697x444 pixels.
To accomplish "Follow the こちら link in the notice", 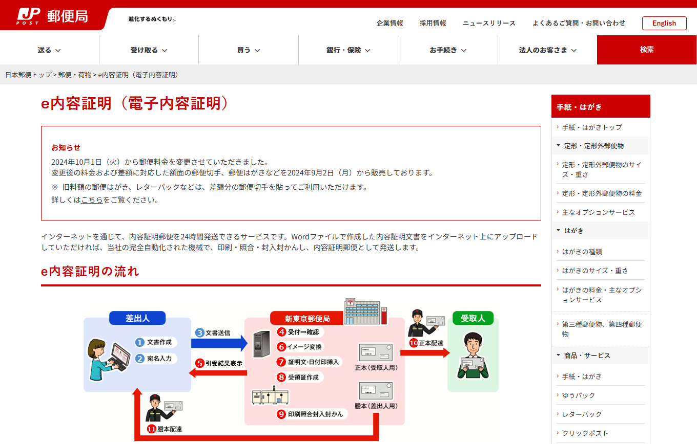I will pos(92,200).
